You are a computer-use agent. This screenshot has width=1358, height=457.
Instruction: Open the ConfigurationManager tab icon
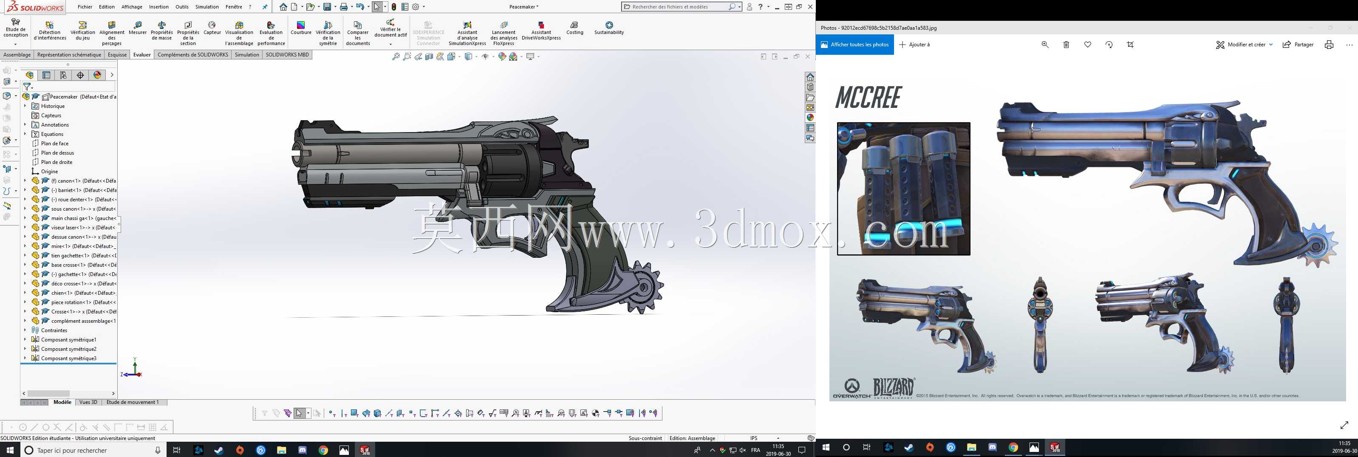pyautogui.click(x=63, y=75)
